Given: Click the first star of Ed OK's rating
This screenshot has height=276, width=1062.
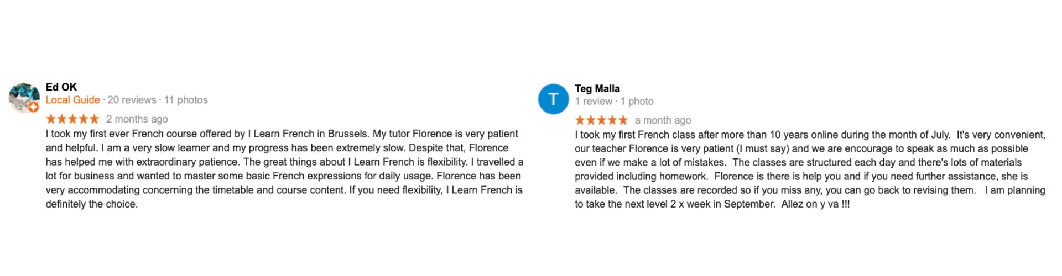Looking at the screenshot, I should 51,119.
